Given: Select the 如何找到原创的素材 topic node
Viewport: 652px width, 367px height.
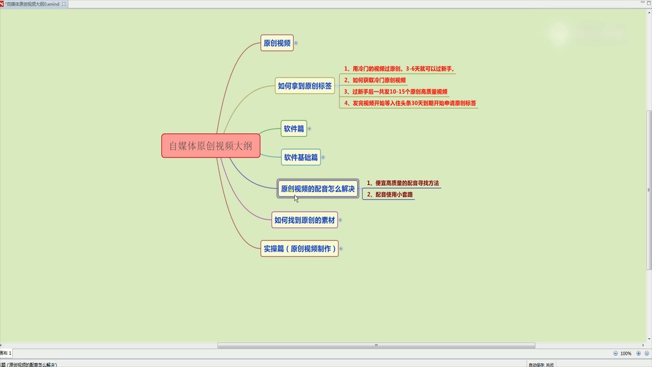Looking at the screenshot, I should click(x=305, y=220).
